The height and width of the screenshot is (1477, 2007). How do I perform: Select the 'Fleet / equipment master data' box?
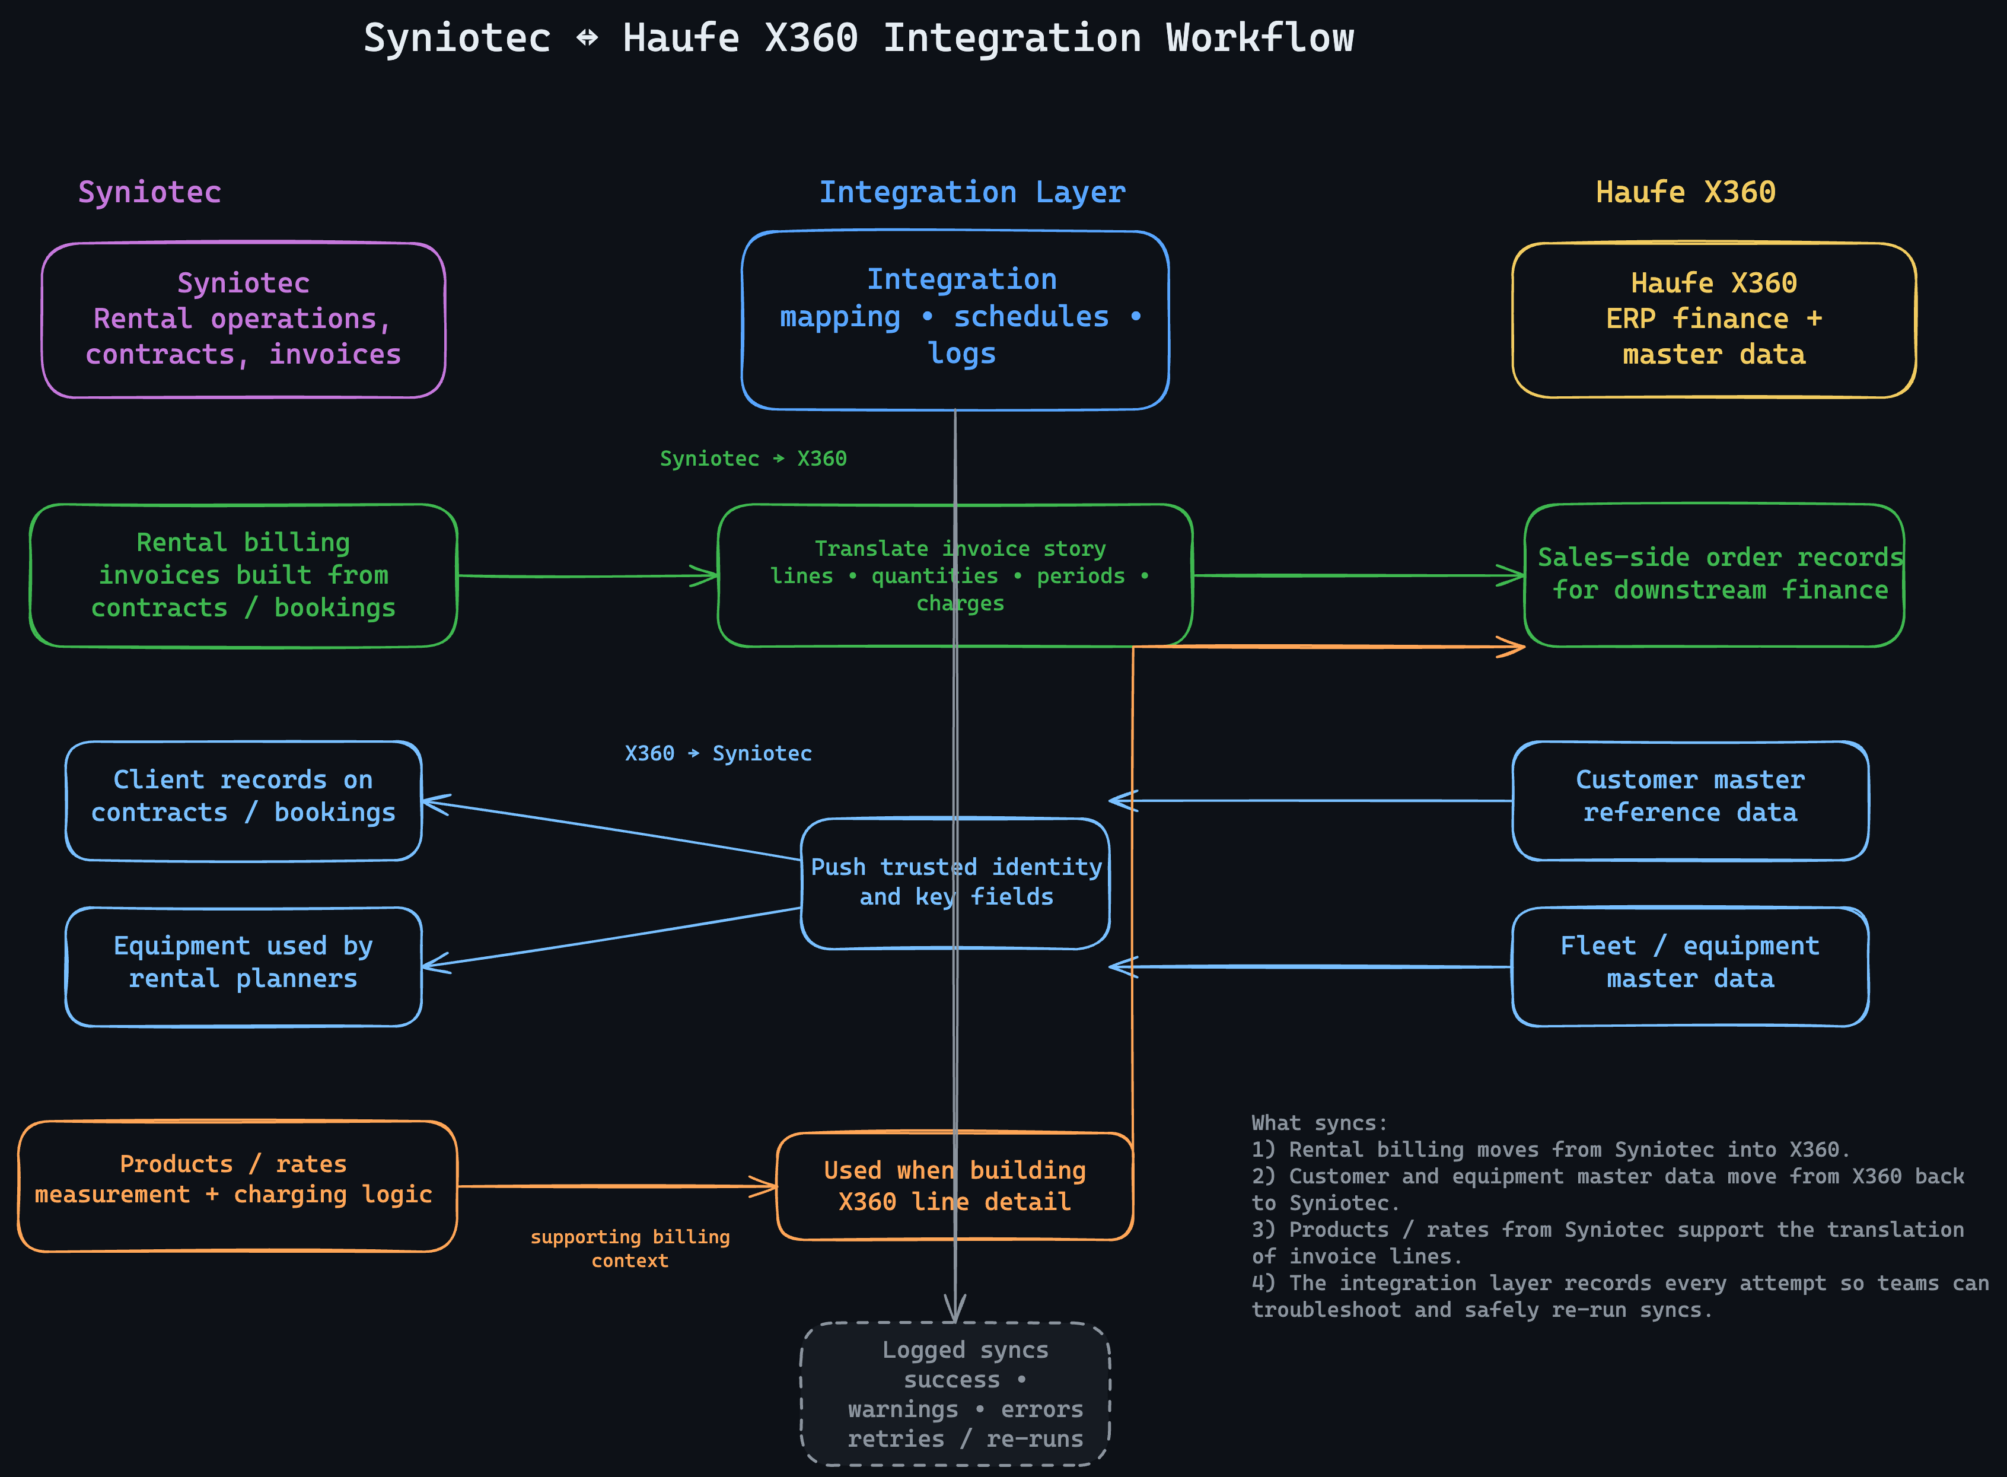click(x=1690, y=967)
